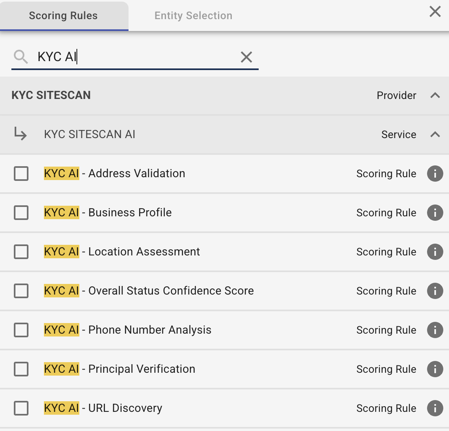
Task: Click the KYC SITESCAN AI service label
Action: click(x=89, y=134)
